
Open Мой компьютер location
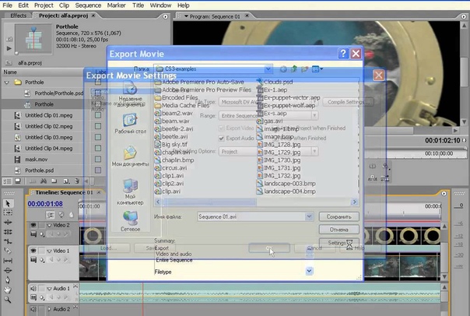(x=130, y=192)
